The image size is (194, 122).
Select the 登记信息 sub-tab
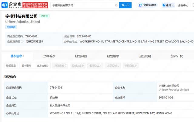pos(11,65)
